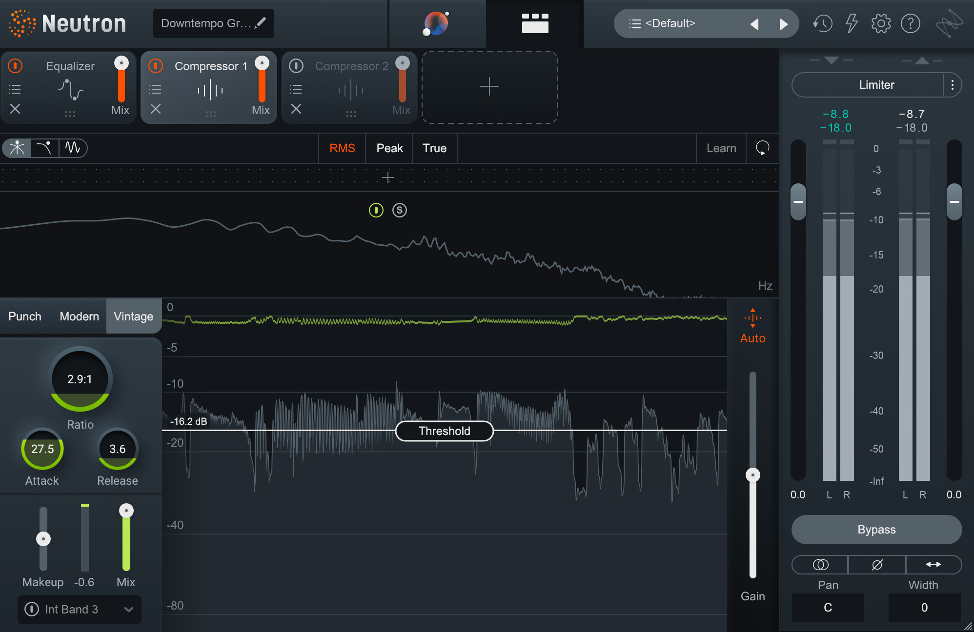974x632 pixels.
Task: Remove the Equalizer module
Action: (15, 109)
